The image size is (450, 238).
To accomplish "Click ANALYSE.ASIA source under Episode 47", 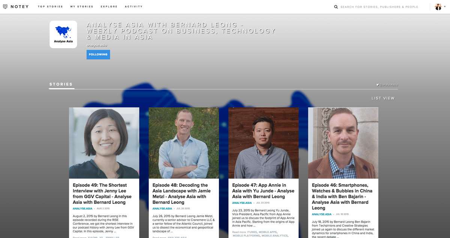I will click(x=242, y=203).
